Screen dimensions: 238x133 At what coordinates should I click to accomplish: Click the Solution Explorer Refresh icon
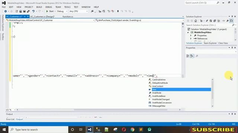click(x=211, y=21)
